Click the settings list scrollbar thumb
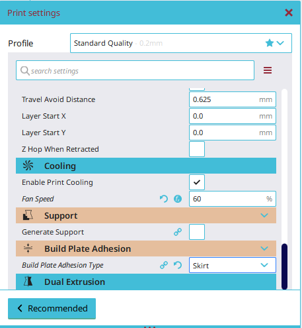The image size is (302, 328). [284, 266]
